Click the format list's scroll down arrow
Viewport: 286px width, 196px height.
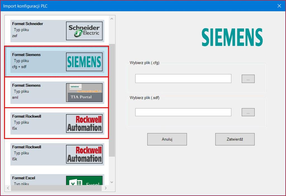[112, 182]
